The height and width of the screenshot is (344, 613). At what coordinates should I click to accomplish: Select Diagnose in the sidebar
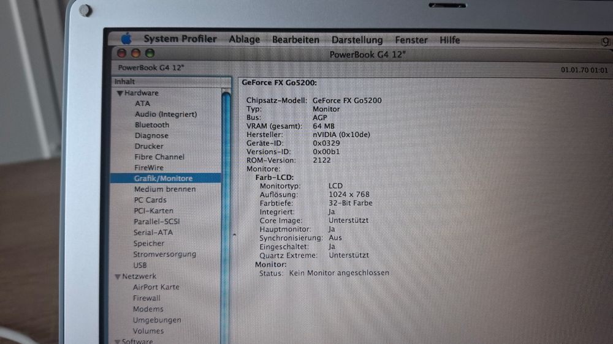pos(151,135)
